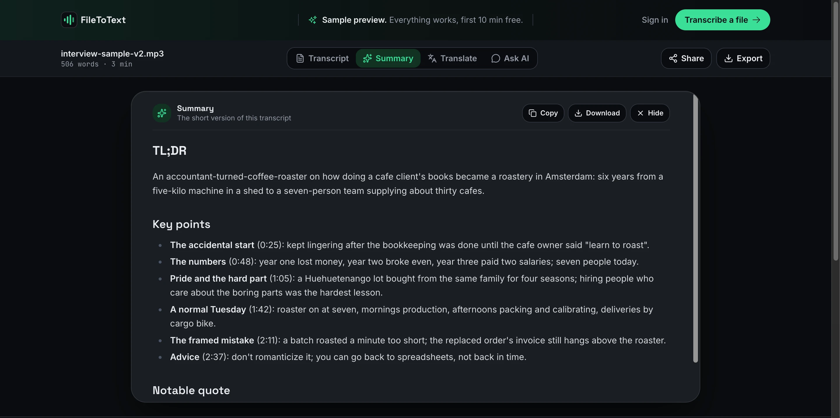Image resolution: width=840 pixels, height=418 pixels.
Task: Click the arrow on Transcribe a file button
Action: click(x=756, y=20)
